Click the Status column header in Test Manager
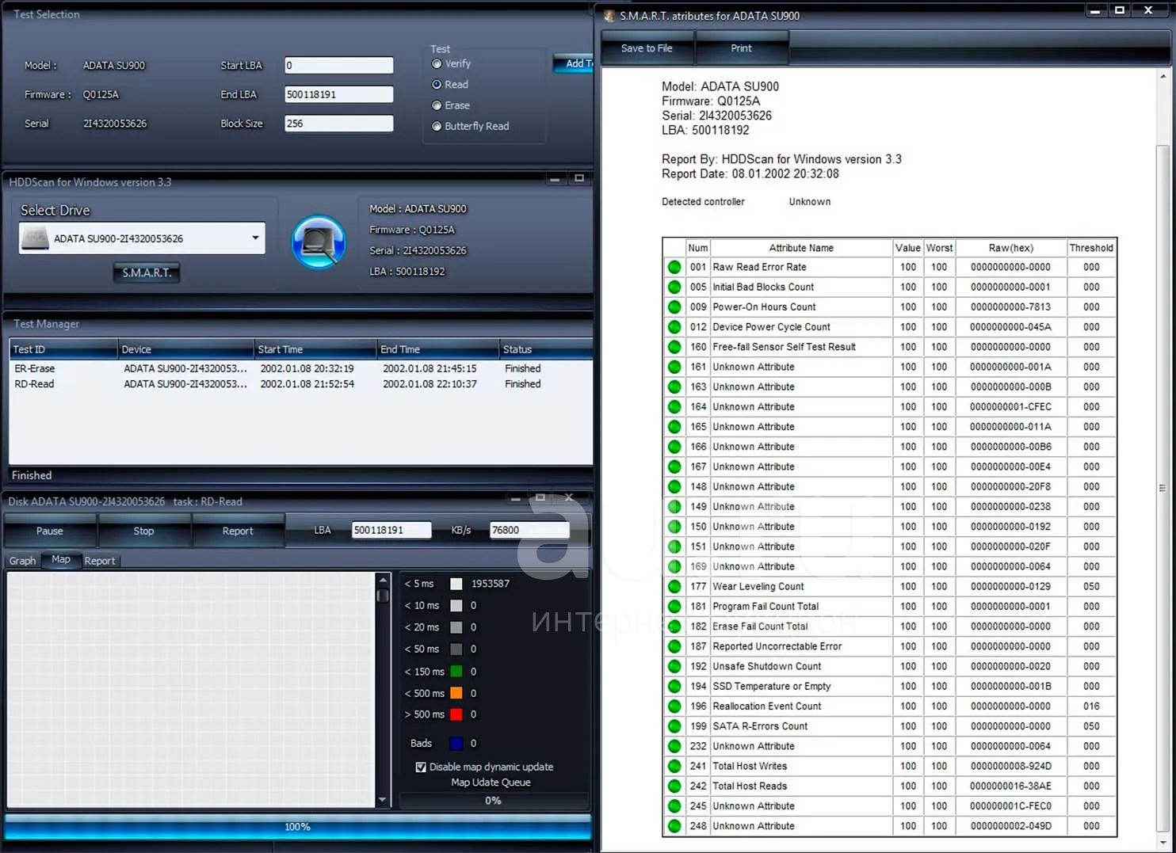Viewport: 1176px width, 853px height. pos(545,349)
